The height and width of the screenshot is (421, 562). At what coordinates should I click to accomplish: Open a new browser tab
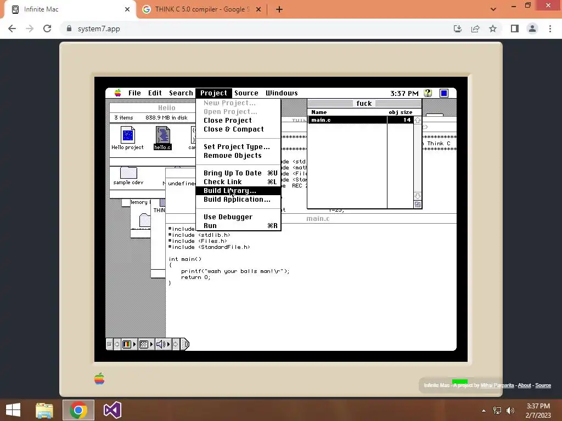279,9
